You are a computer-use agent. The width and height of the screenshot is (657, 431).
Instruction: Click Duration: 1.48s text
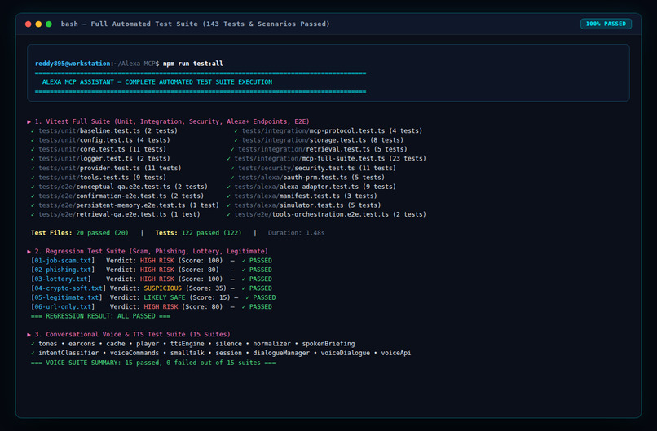pyautogui.click(x=296, y=233)
